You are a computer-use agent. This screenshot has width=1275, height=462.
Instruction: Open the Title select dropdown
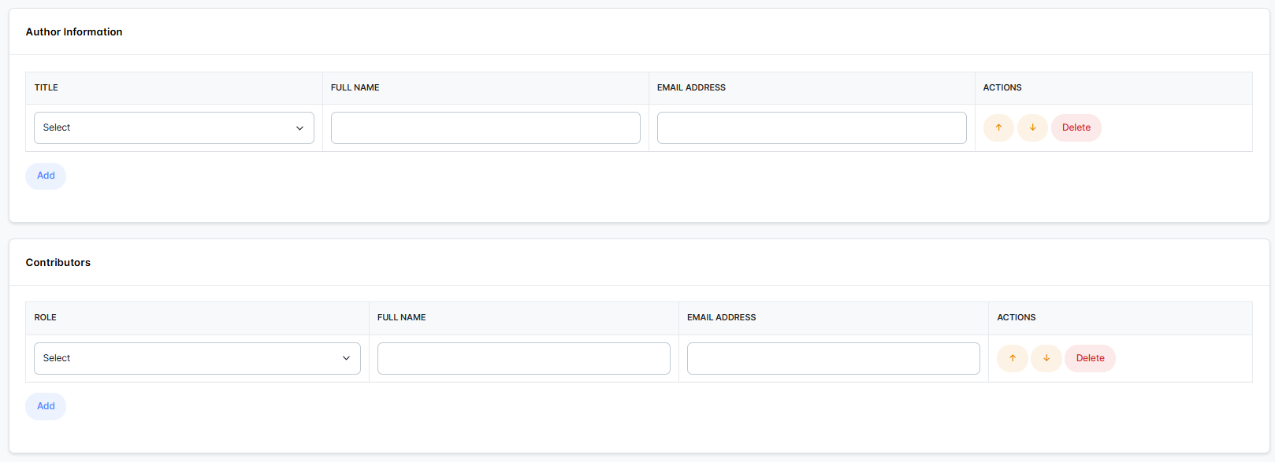tap(173, 128)
